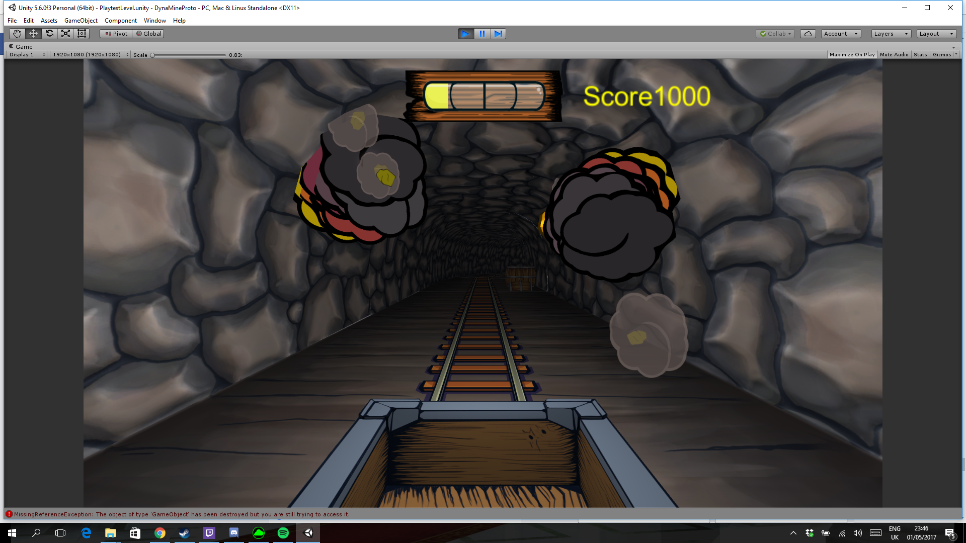This screenshot has height=543, width=966.
Task: Open the Layers dropdown
Action: [891, 34]
